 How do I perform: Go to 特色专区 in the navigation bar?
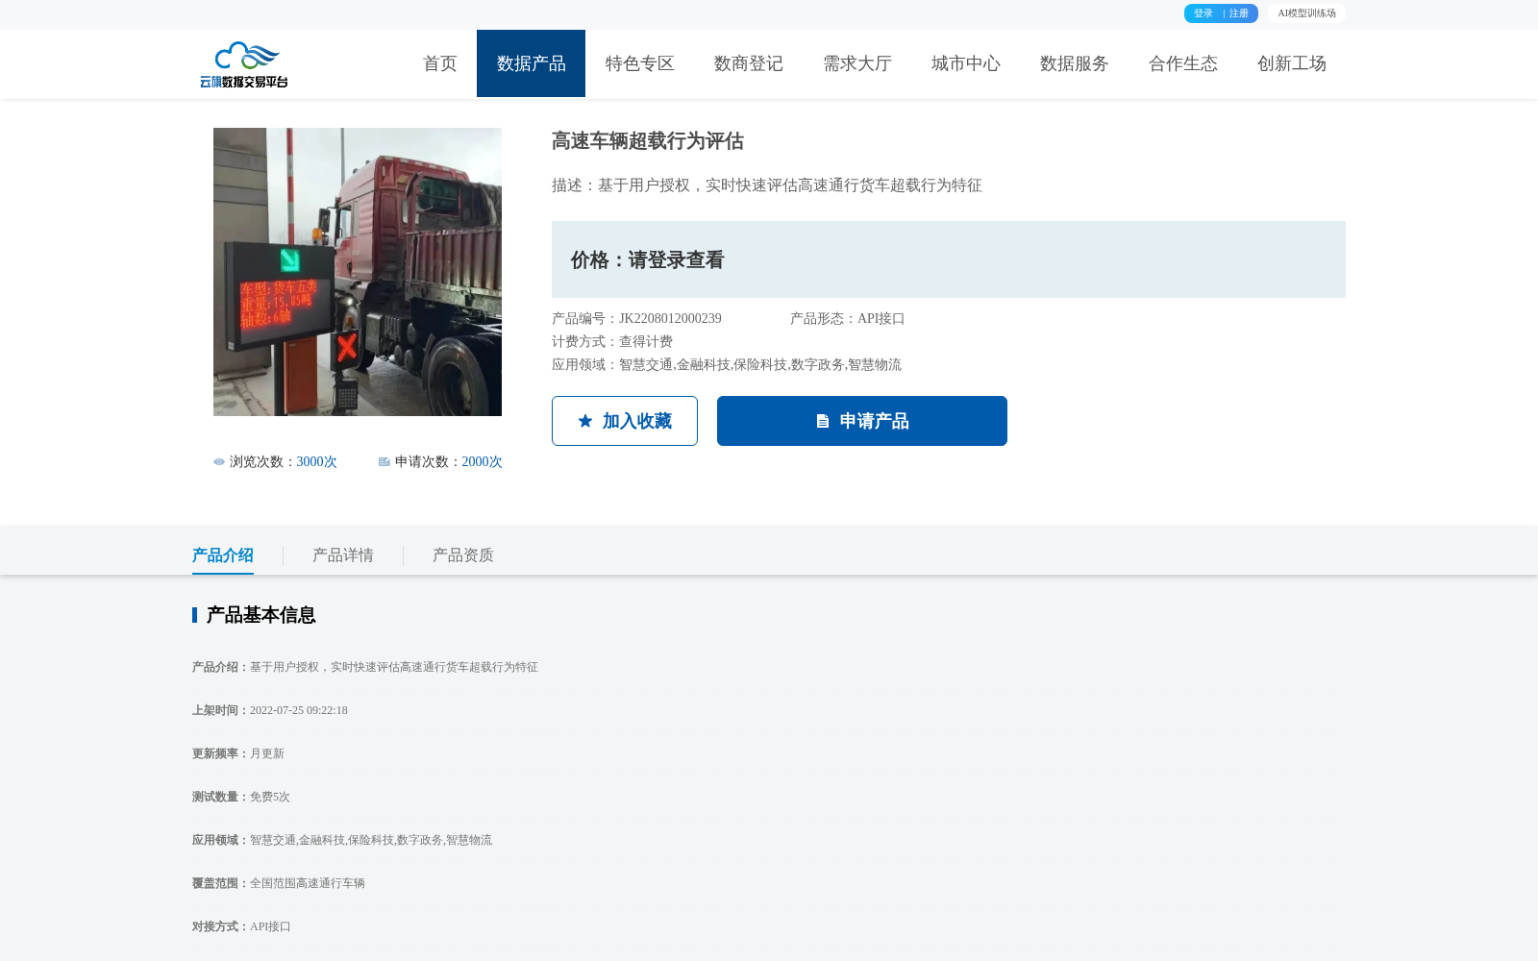tap(639, 63)
